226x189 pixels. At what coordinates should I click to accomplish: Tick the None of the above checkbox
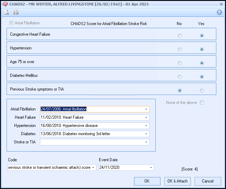coord(202,103)
